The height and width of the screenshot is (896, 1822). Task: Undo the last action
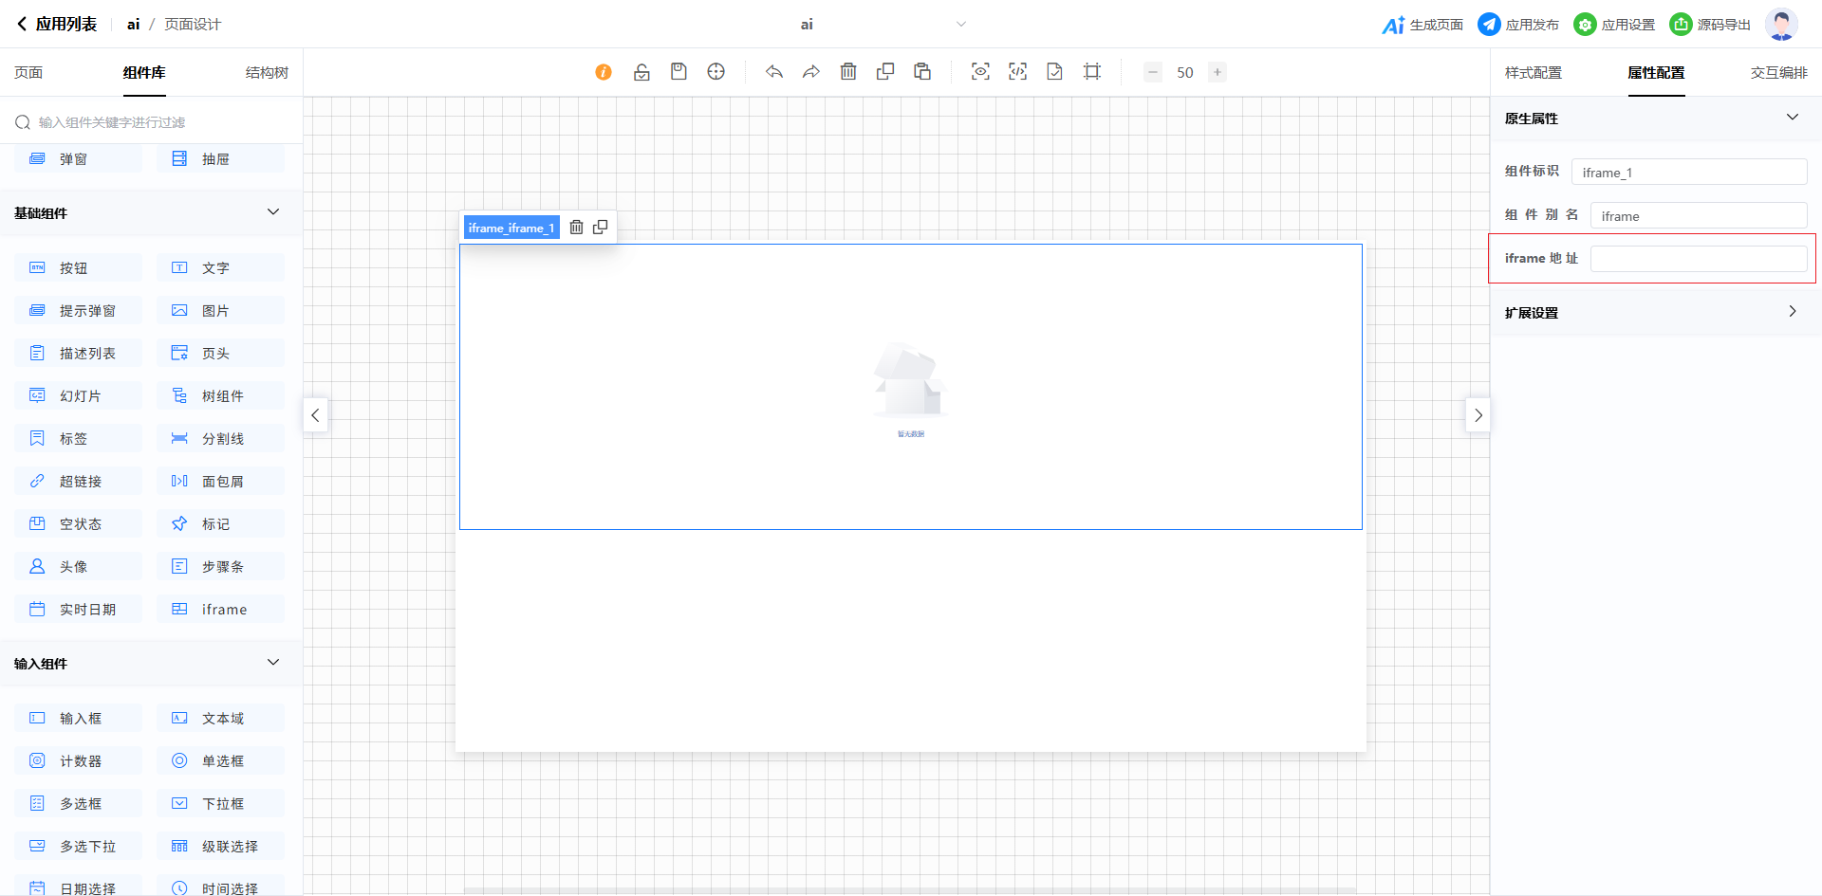point(774,72)
